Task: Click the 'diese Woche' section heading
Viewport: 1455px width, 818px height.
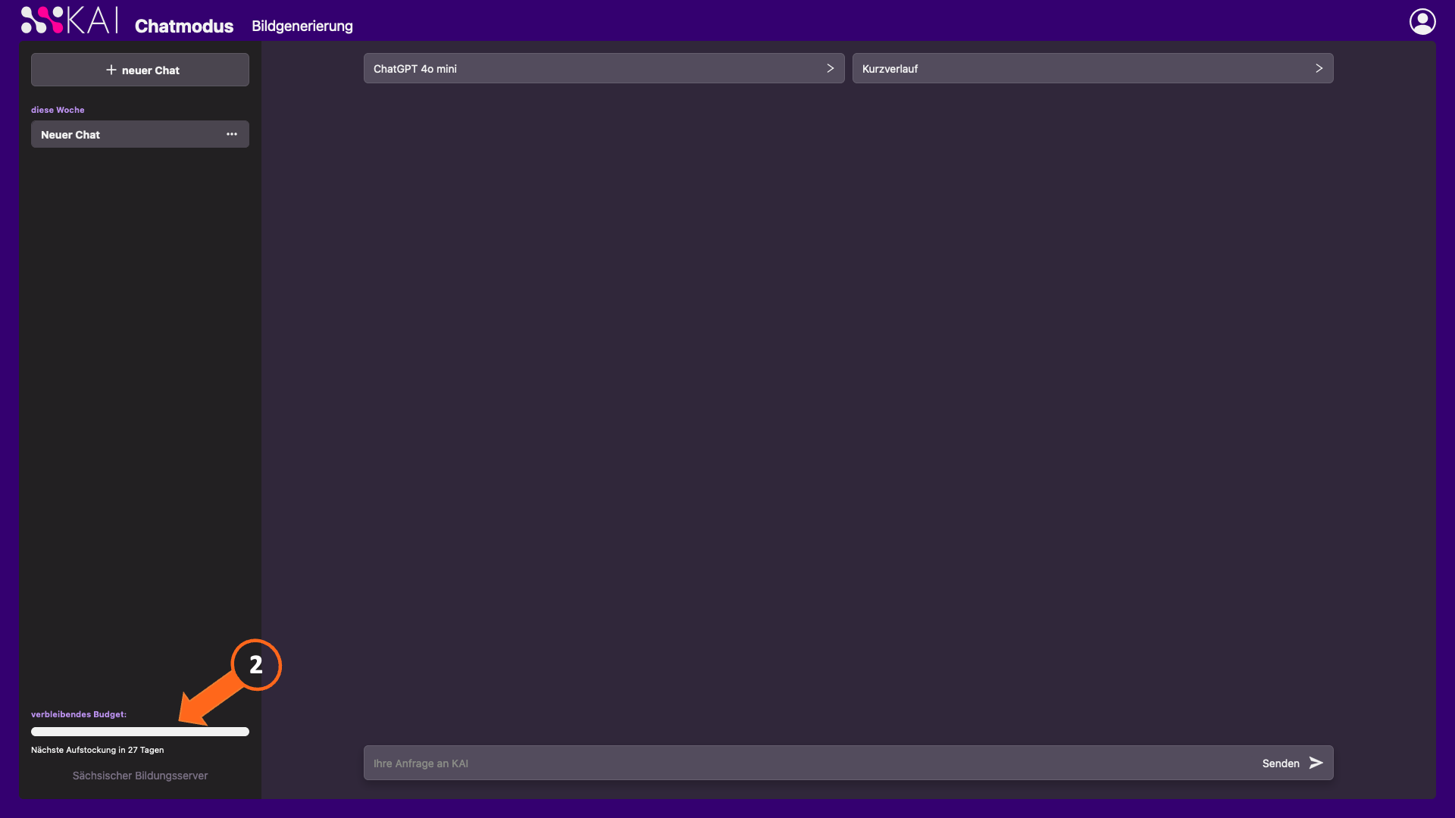Action: tap(58, 110)
